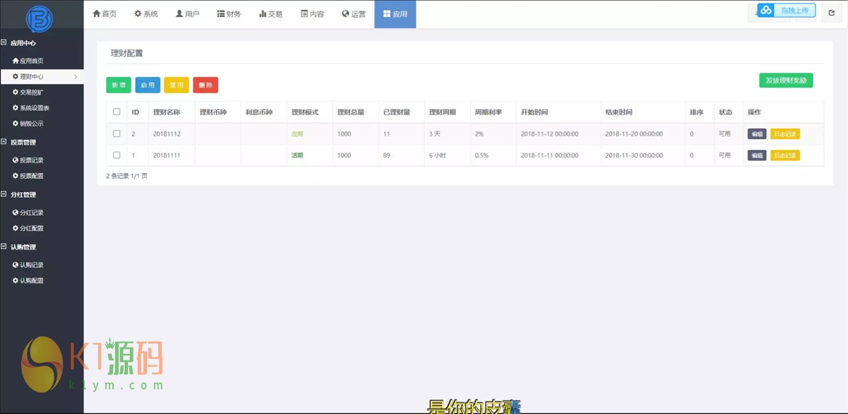Click the start time 2018-11-12 00:00:00

[550, 134]
